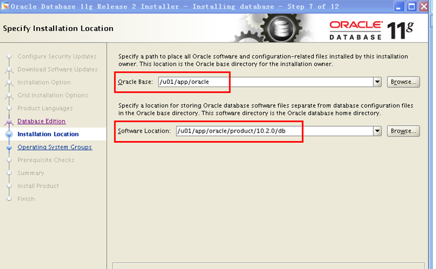Click the Database Edition step marker icon
The height and width of the screenshot is (269, 436).
[x=9, y=121]
